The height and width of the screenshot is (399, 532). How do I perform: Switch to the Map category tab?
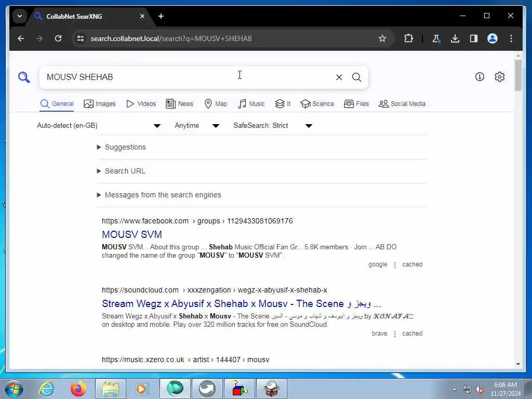coord(216,104)
